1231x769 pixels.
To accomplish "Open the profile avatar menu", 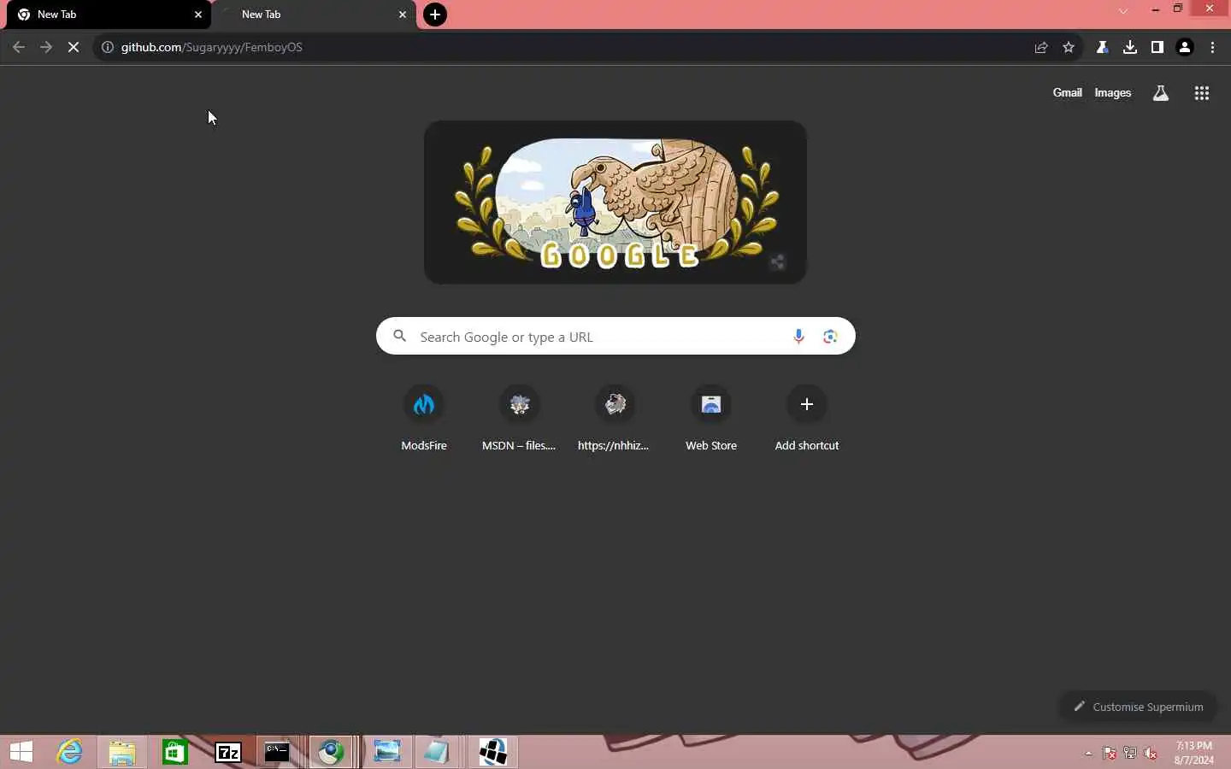I will (1185, 48).
